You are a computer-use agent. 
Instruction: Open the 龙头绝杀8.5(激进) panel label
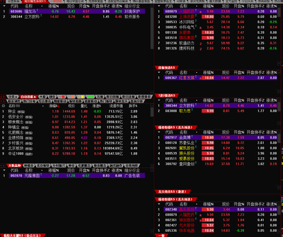[x=173, y=192]
